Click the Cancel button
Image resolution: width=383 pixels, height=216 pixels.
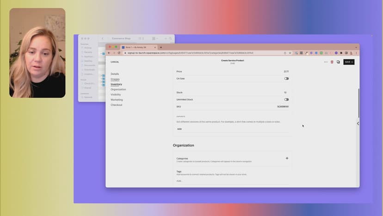(115, 62)
